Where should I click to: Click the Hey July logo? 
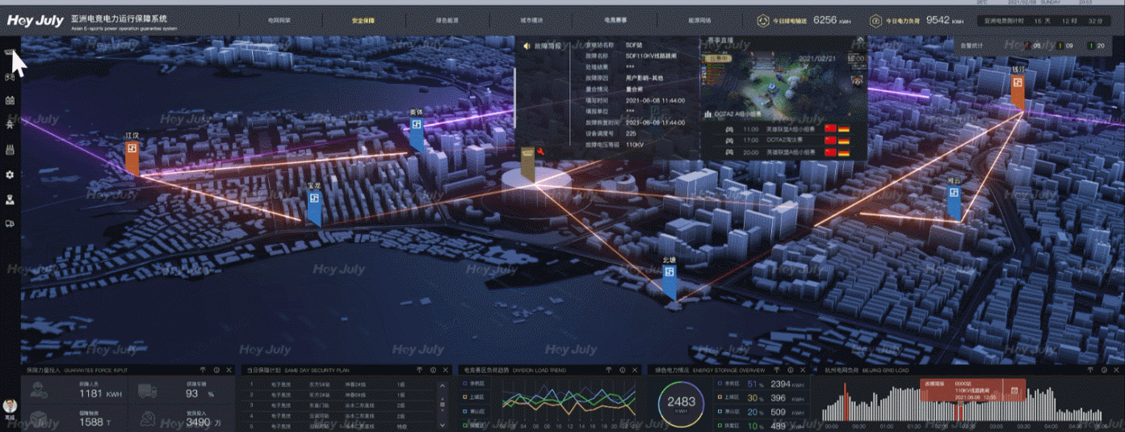[36, 21]
